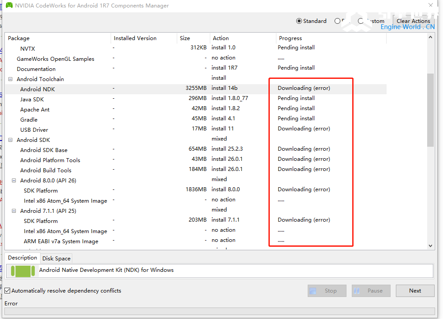The width and height of the screenshot is (447, 319).
Task: Click 'install 7.1.1' action for SDK Platform
Action: [x=225, y=220]
